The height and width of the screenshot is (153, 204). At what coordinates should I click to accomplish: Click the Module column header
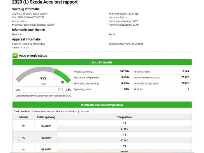(x=24, y=117)
